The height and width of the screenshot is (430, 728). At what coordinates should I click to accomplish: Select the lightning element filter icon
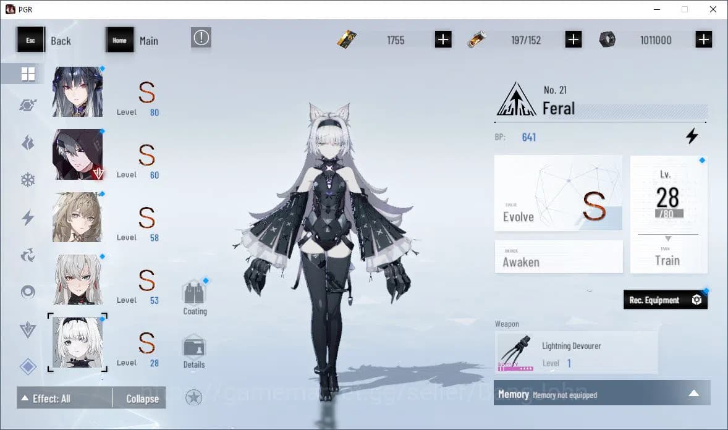[28, 217]
